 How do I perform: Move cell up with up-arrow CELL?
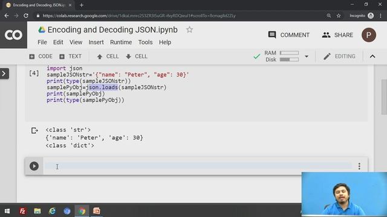pyautogui.click(x=108, y=56)
